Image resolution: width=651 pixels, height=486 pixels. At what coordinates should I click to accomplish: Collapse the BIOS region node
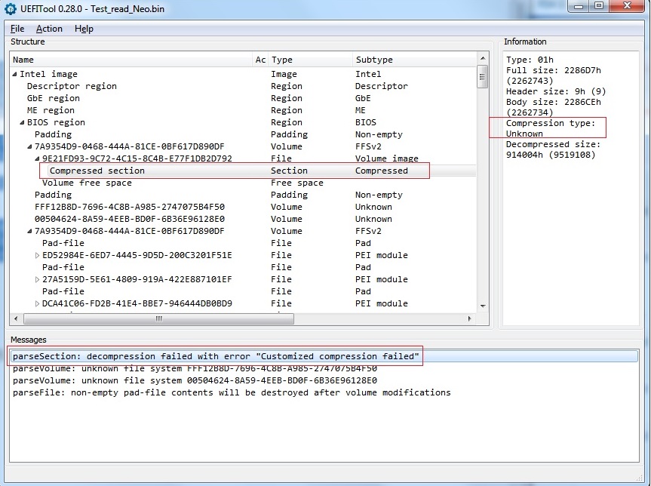pos(23,122)
